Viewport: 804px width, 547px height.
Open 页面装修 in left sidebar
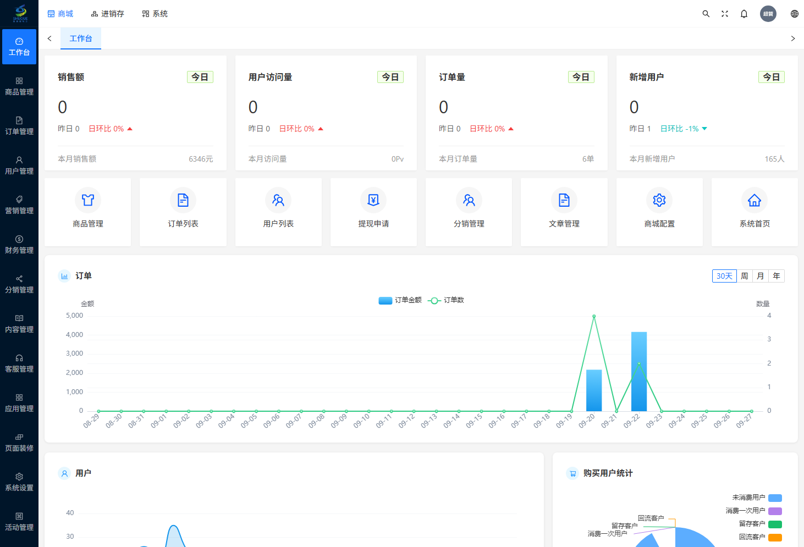tap(19, 443)
